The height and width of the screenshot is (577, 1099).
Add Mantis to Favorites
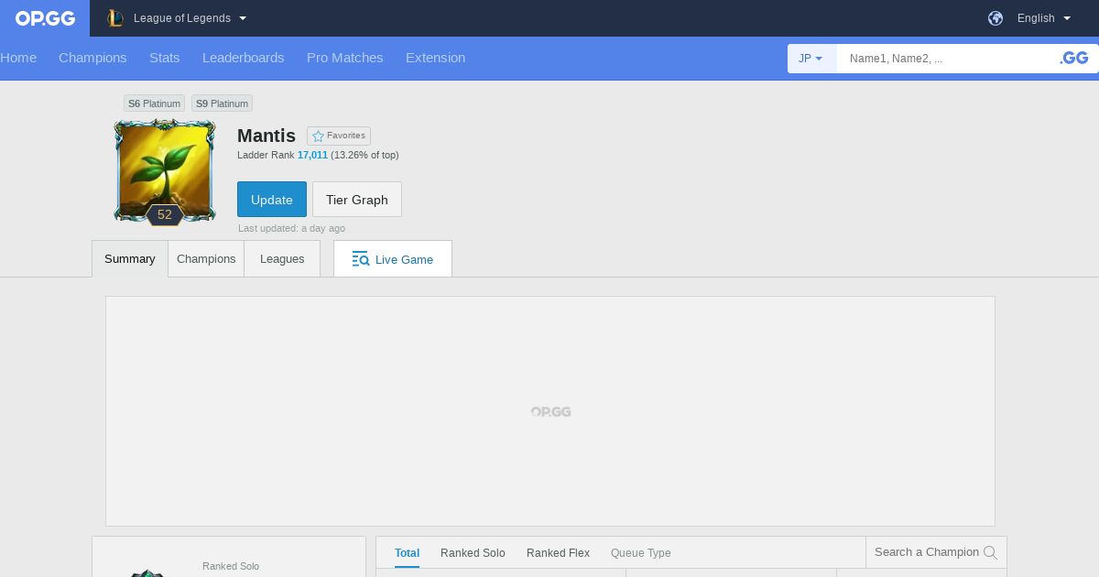[x=339, y=136]
